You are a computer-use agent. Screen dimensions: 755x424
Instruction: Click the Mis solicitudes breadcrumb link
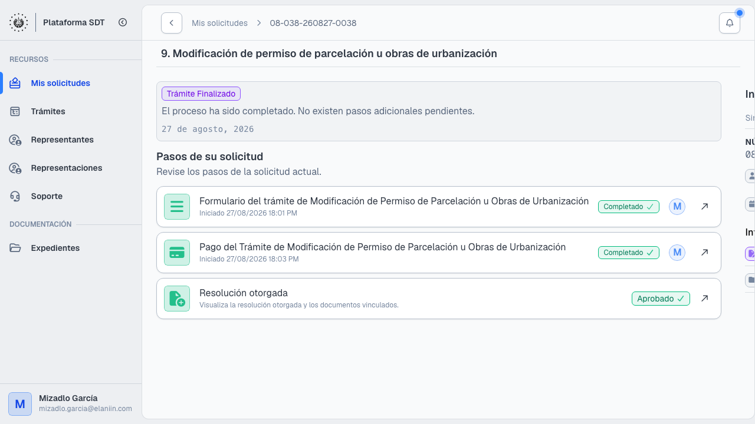[x=219, y=23]
